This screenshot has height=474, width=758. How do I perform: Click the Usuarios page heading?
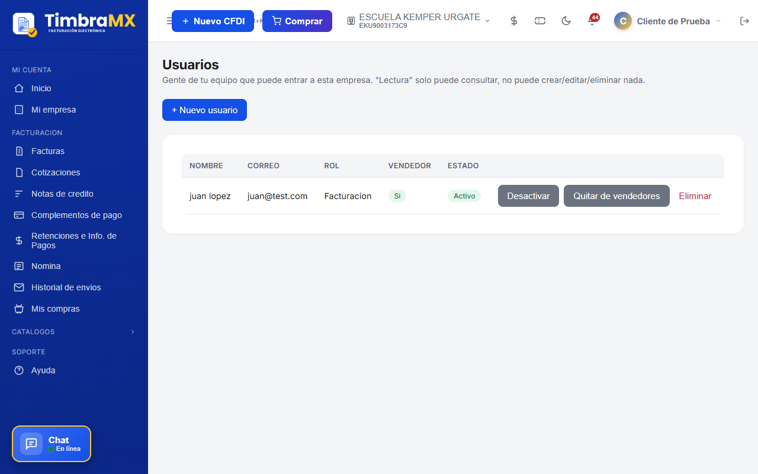tap(191, 65)
